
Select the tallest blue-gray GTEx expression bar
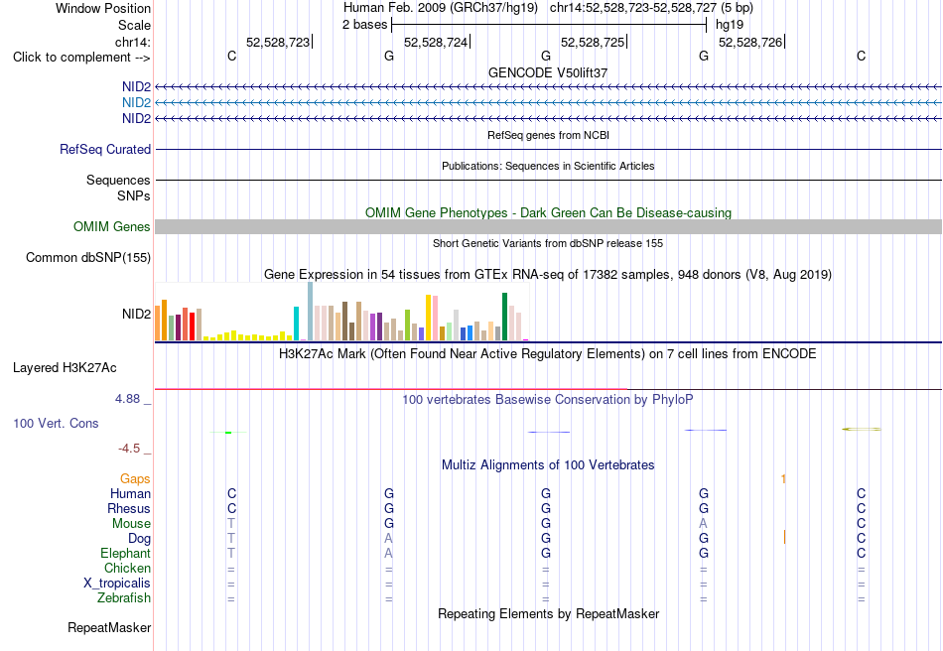click(311, 312)
